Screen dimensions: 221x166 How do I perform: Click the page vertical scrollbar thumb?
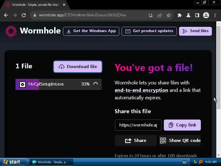pyautogui.click(x=219, y=68)
